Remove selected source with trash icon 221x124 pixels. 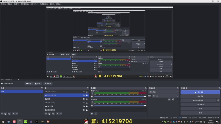click(49, 114)
